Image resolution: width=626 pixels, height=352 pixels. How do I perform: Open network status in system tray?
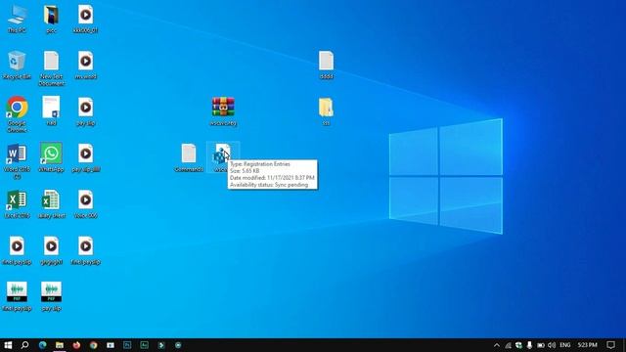(508, 345)
